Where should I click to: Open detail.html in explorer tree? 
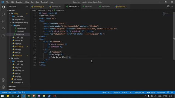tap(18, 28)
